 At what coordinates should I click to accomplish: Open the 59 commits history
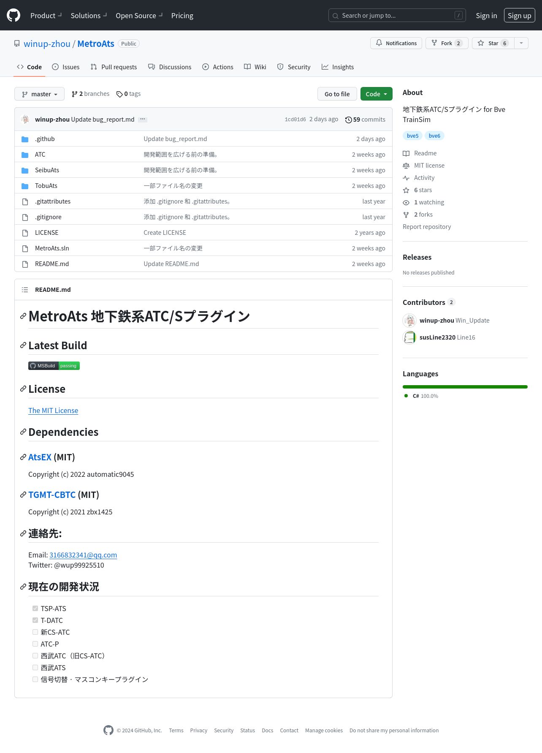click(x=365, y=120)
